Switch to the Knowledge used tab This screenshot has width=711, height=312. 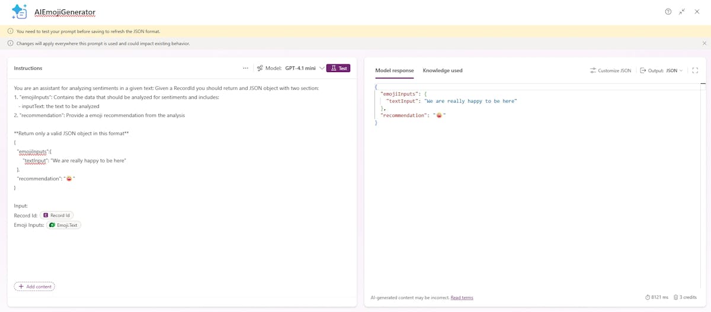443,70
